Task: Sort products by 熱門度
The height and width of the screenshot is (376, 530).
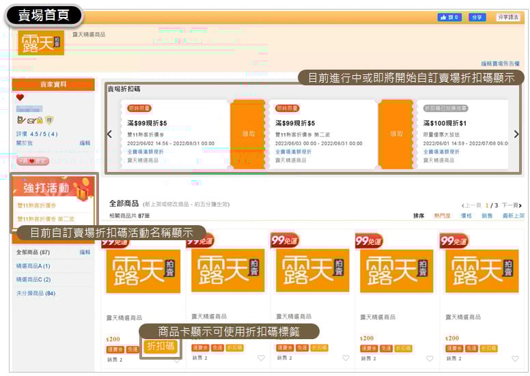Action: [442, 216]
